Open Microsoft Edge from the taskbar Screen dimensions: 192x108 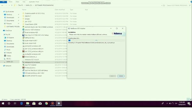click(x=22, y=103)
